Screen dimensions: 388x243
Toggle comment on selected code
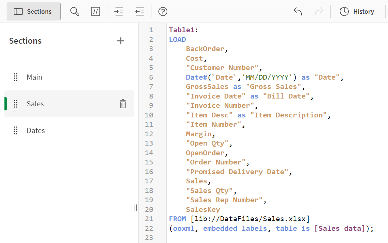pyautogui.click(x=96, y=11)
